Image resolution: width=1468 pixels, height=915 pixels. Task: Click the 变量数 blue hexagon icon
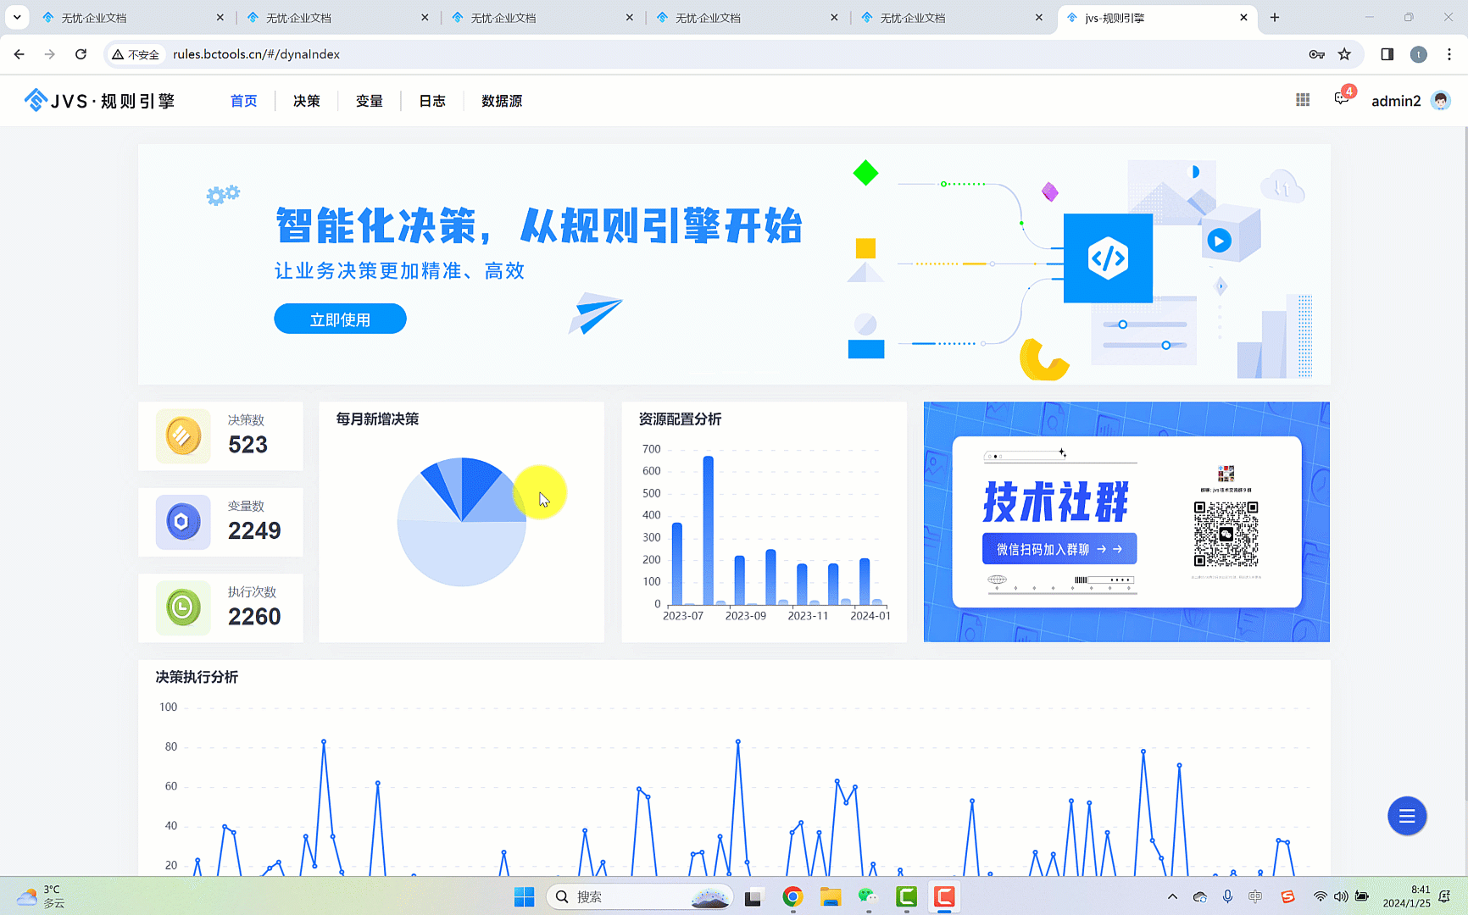(183, 522)
